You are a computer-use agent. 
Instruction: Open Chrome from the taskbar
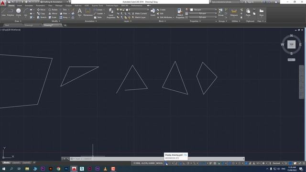[58, 169]
